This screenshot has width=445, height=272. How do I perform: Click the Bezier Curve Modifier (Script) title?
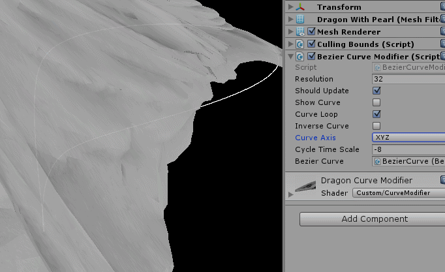[378, 57]
